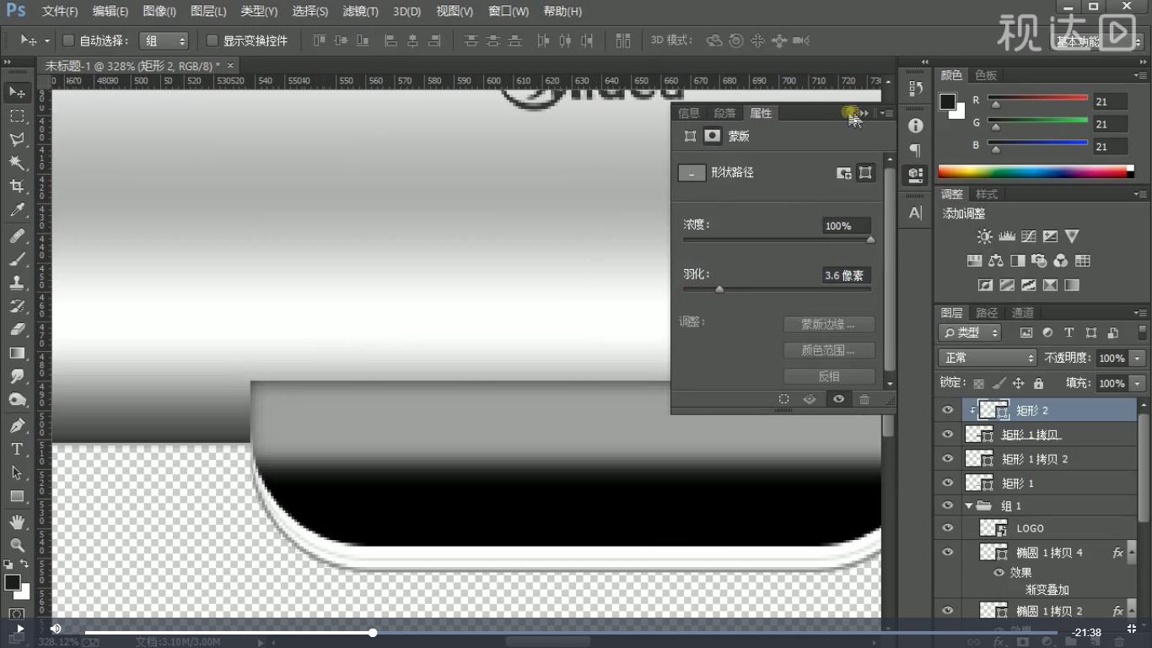Click the 蒙版边缘 button
Viewport: 1152px width, 648px height.
[x=829, y=324]
